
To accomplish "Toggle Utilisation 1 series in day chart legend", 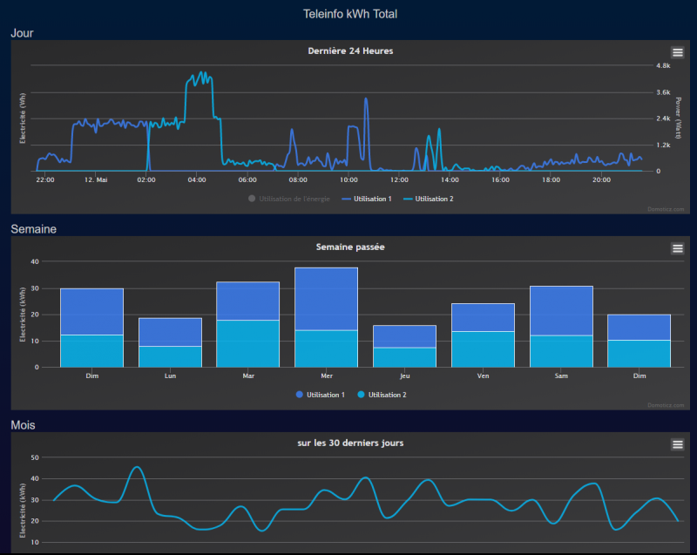I will pos(367,199).
